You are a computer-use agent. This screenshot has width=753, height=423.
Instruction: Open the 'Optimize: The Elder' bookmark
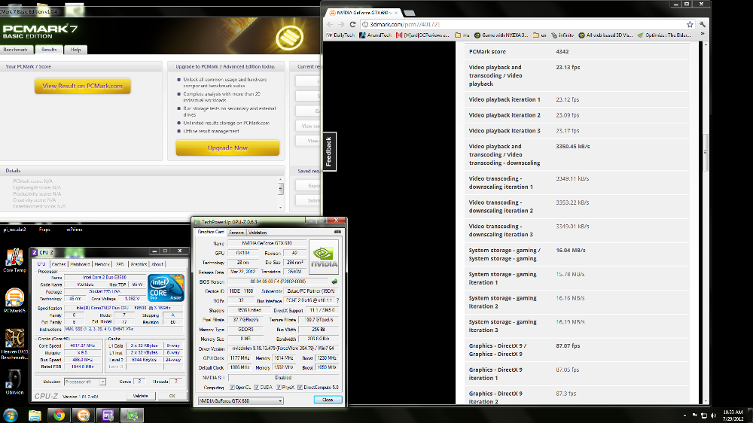[x=664, y=35]
